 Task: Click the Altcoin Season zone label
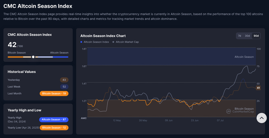click(244, 57)
